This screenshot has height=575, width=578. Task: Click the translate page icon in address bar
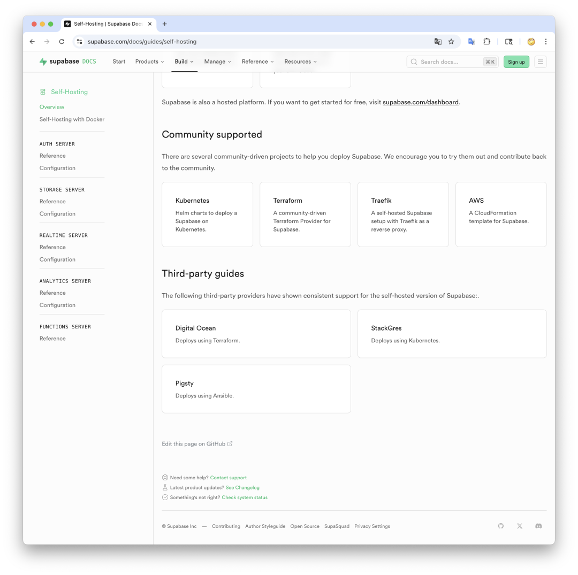coord(438,42)
